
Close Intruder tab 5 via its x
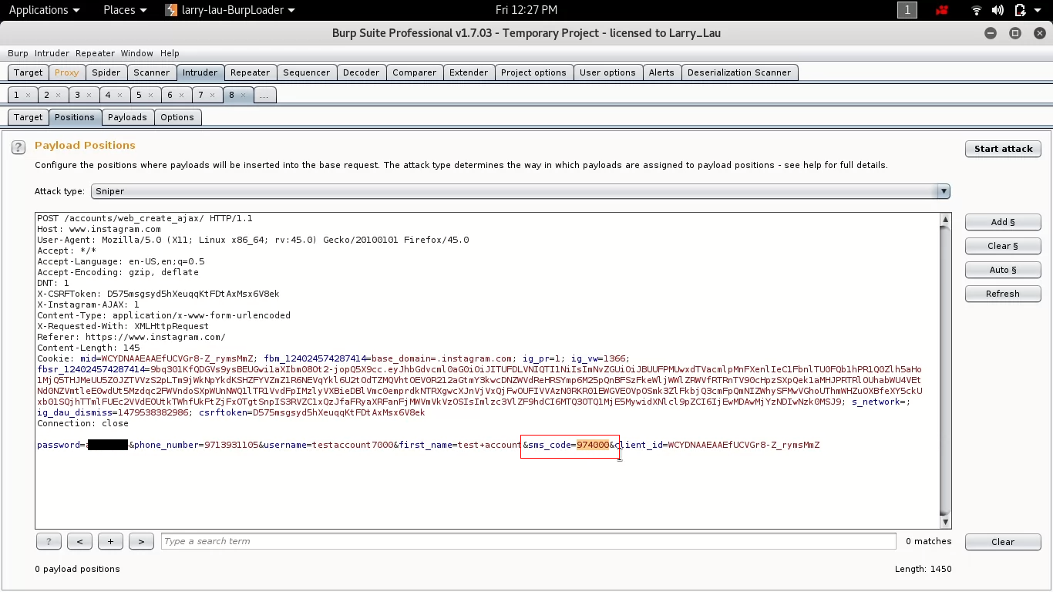[150, 96]
